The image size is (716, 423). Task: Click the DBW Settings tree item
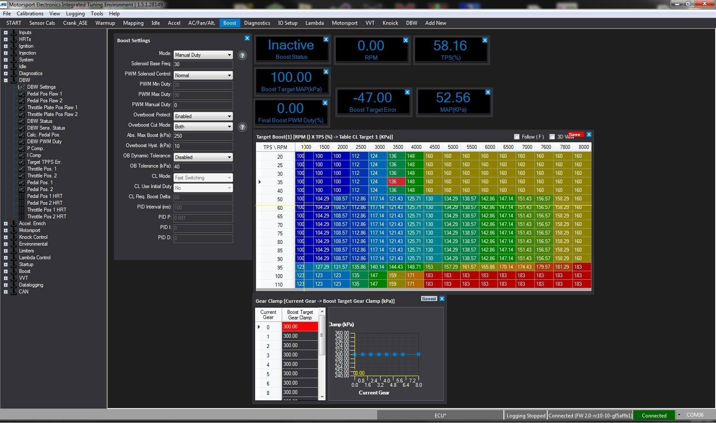click(41, 87)
